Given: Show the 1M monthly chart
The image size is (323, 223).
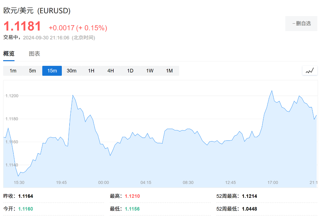Looking at the screenshot, I should tap(169, 71).
